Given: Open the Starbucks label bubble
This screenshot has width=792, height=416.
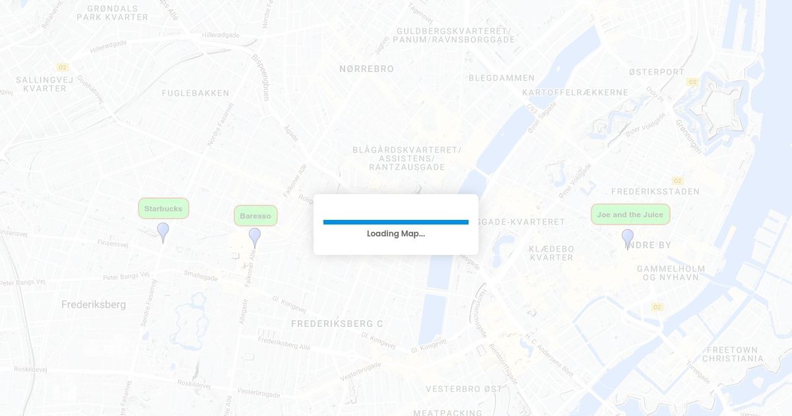Looking at the screenshot, I should 164,209.
